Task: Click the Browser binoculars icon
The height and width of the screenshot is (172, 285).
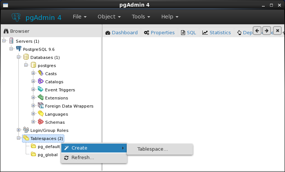Action: 6,31
